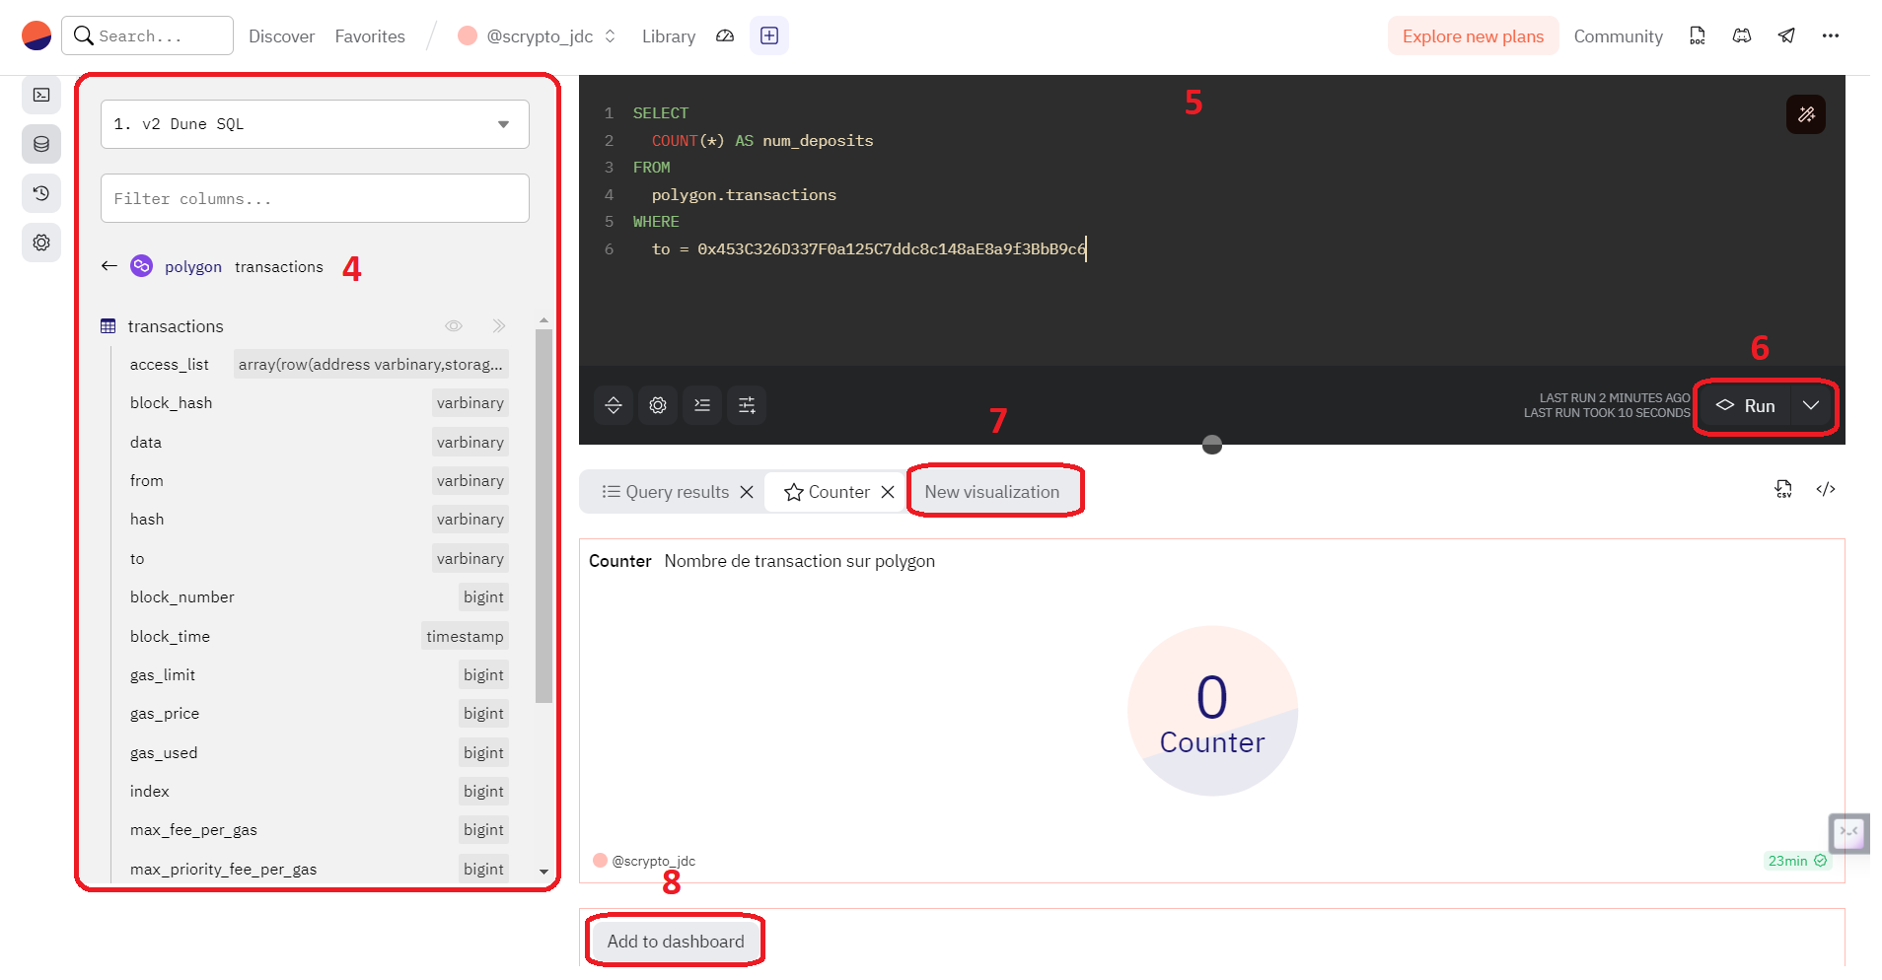Open the usage gauge icon

[x=725, y=36]
